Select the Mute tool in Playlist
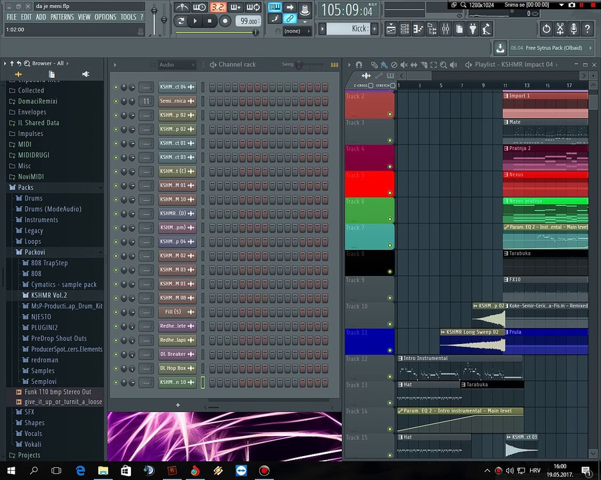 [x=404, y=65]
